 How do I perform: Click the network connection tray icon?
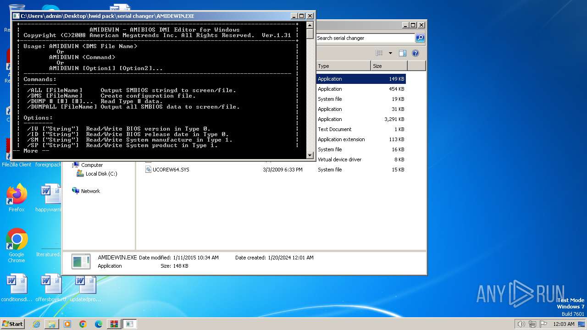coord(532,324)
